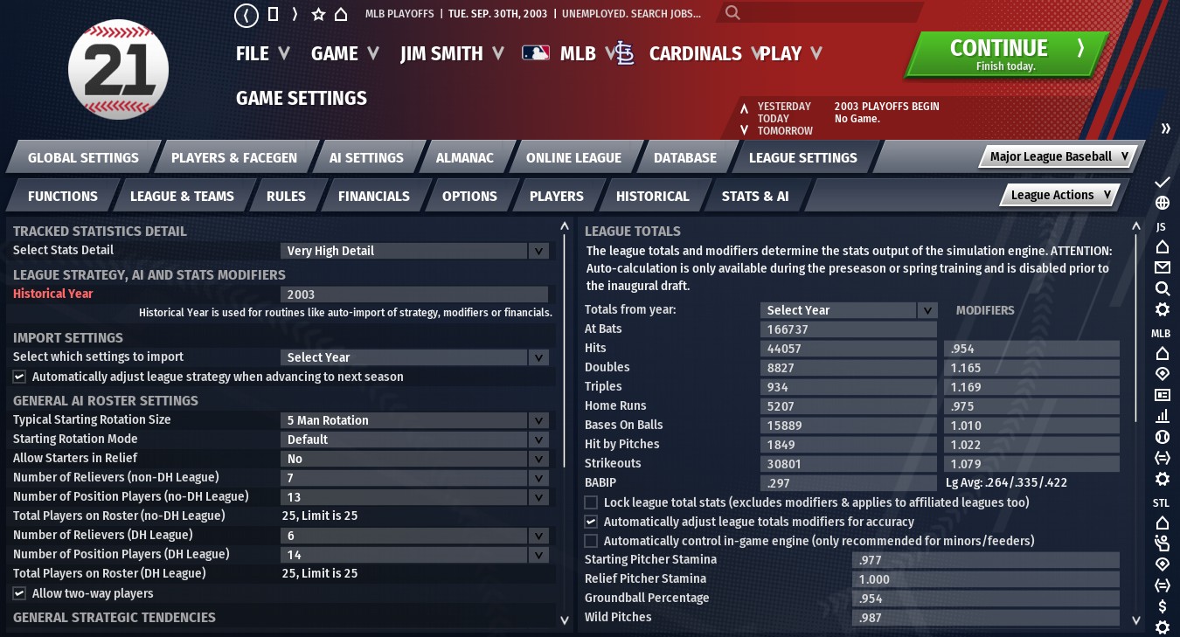Click the Historical Year input field
The width and height of the screenshot is (1180, 637).
(x=414, y=294)
